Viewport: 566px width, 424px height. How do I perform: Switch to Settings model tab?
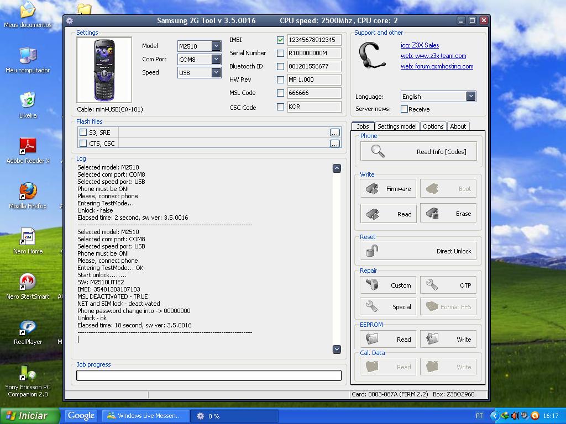pos(397,126)
